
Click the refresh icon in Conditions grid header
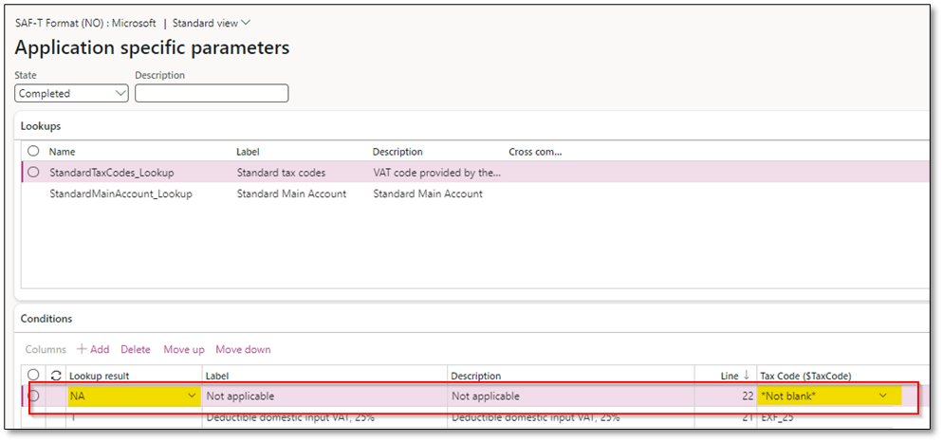pyautogui.click(x=56, y=376)
